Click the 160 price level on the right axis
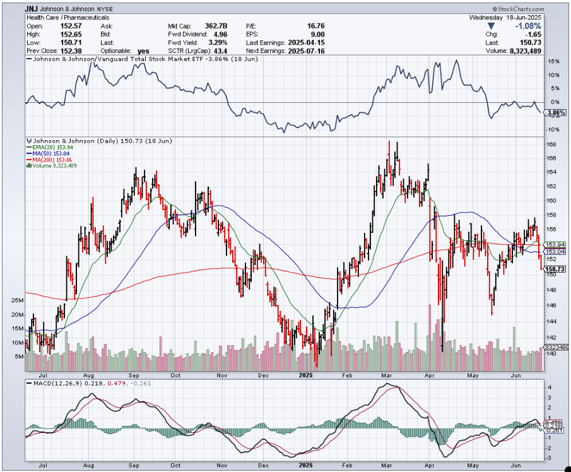571x472 pixels. click(x=551, y=201)
